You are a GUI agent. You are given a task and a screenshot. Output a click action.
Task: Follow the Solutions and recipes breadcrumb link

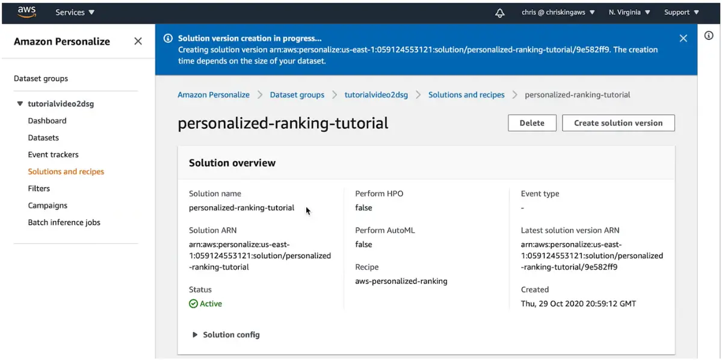click(466, 95)
